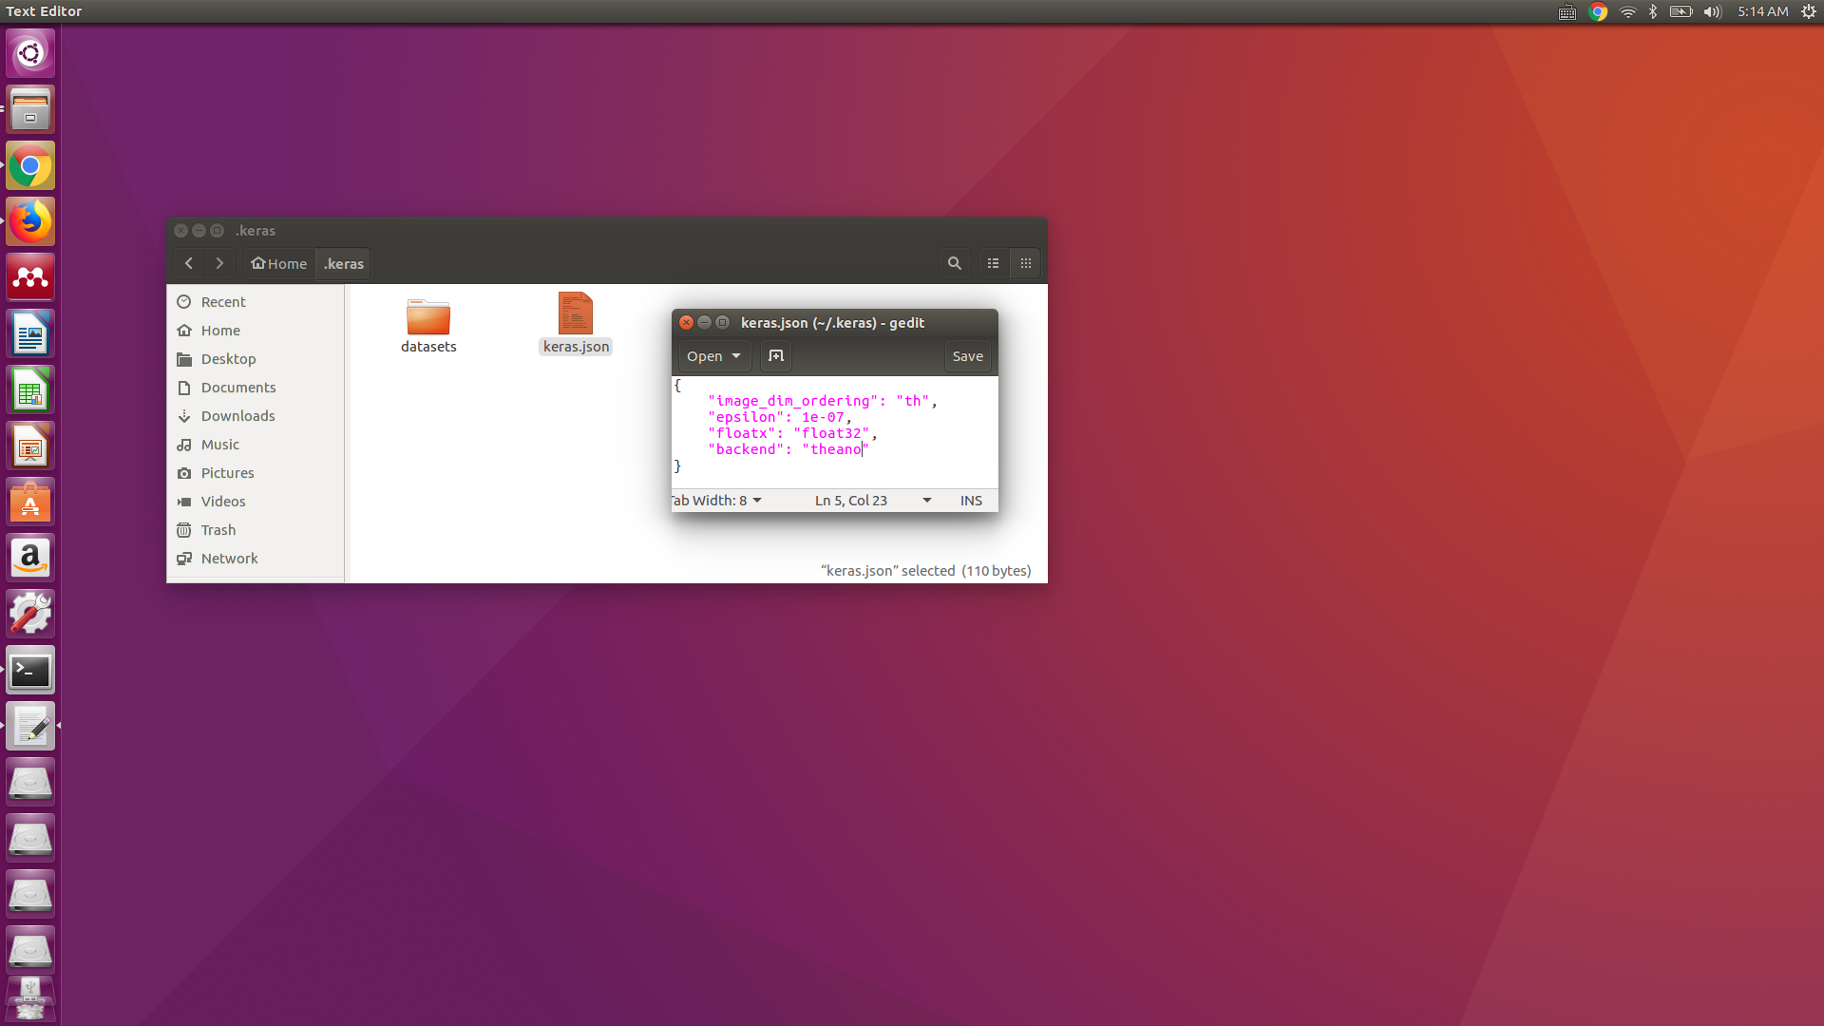
Task: Open Mendeley Desktop launcher icon
Action: coord(30,277)
